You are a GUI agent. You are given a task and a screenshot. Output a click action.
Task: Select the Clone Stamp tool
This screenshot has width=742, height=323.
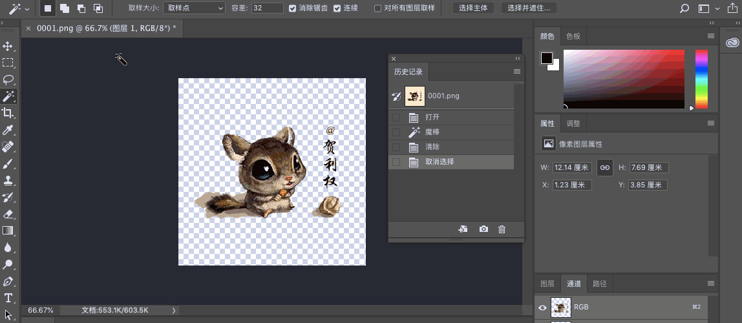click(x=8, y=180)
